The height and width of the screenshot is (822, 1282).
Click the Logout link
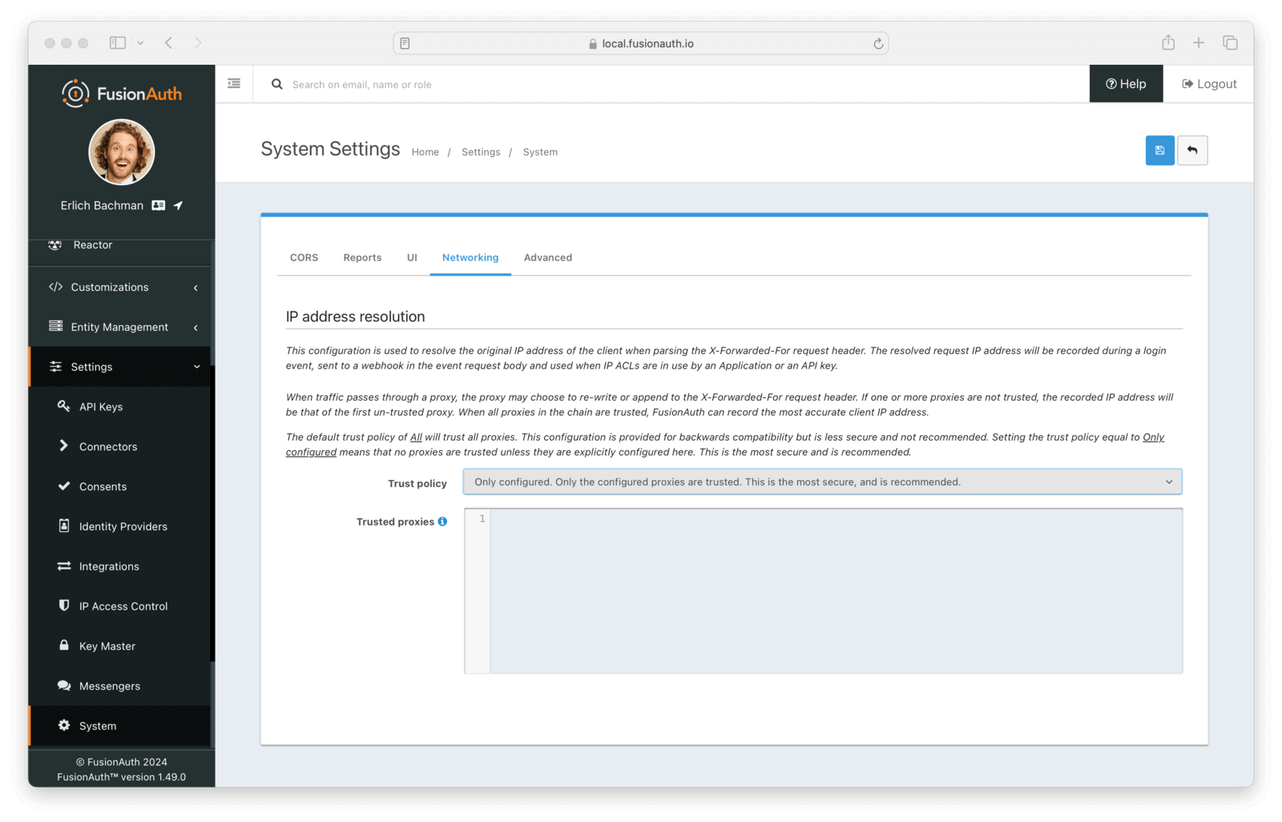[x=1209, y=84]
